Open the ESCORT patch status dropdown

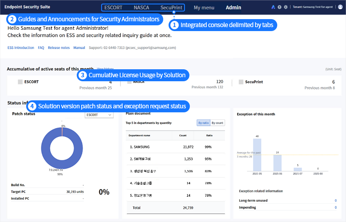pos(99,115)
